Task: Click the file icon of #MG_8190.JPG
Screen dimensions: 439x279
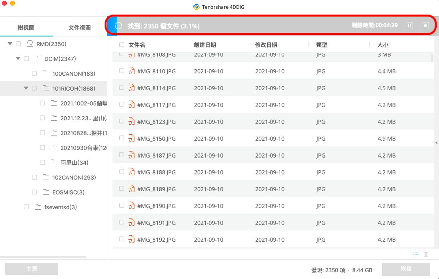Action: coord(131,205)
